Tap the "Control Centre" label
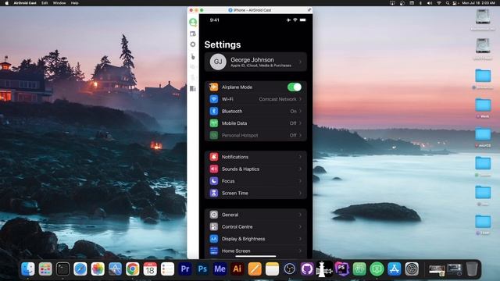 click(237, 227)
